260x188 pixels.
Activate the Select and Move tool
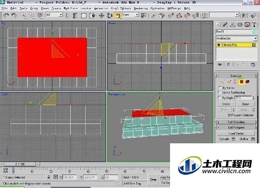tap(101, 16)
